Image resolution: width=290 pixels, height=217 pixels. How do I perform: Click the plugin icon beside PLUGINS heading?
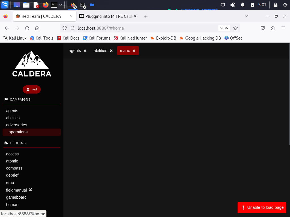pos(6,143)
